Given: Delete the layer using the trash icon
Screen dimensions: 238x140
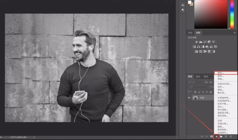Looking at the screenshot, I should point(231,137).
